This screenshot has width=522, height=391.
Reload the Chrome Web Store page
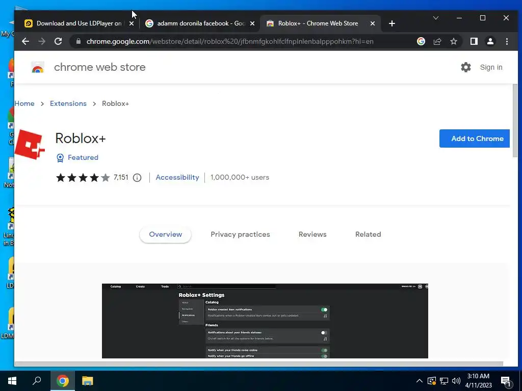[58, 41]
